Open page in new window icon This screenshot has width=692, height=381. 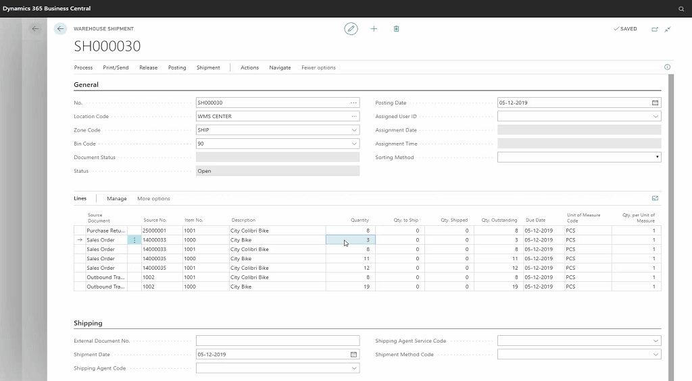tap(655, 29)
